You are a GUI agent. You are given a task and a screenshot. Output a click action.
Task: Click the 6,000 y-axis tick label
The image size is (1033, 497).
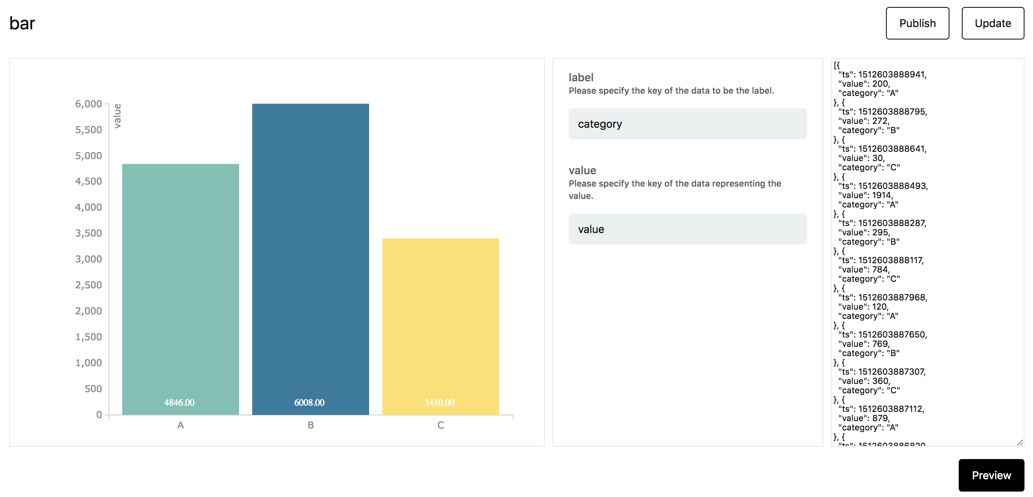[89, 104]
